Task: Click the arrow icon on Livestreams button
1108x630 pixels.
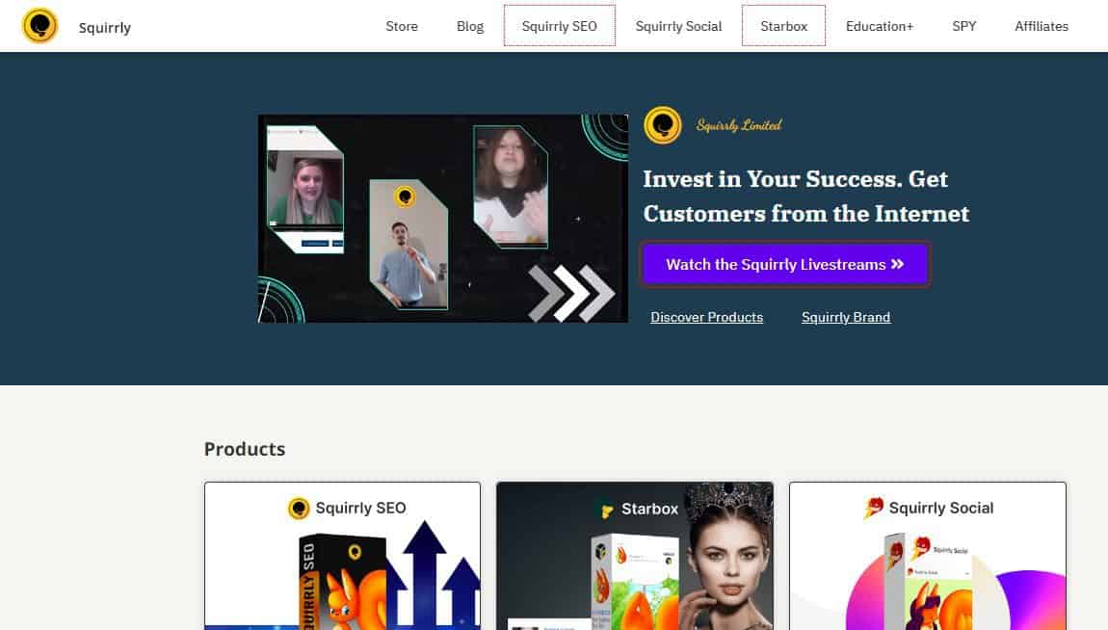Action: pyautogui.click(x=897, y=264)
